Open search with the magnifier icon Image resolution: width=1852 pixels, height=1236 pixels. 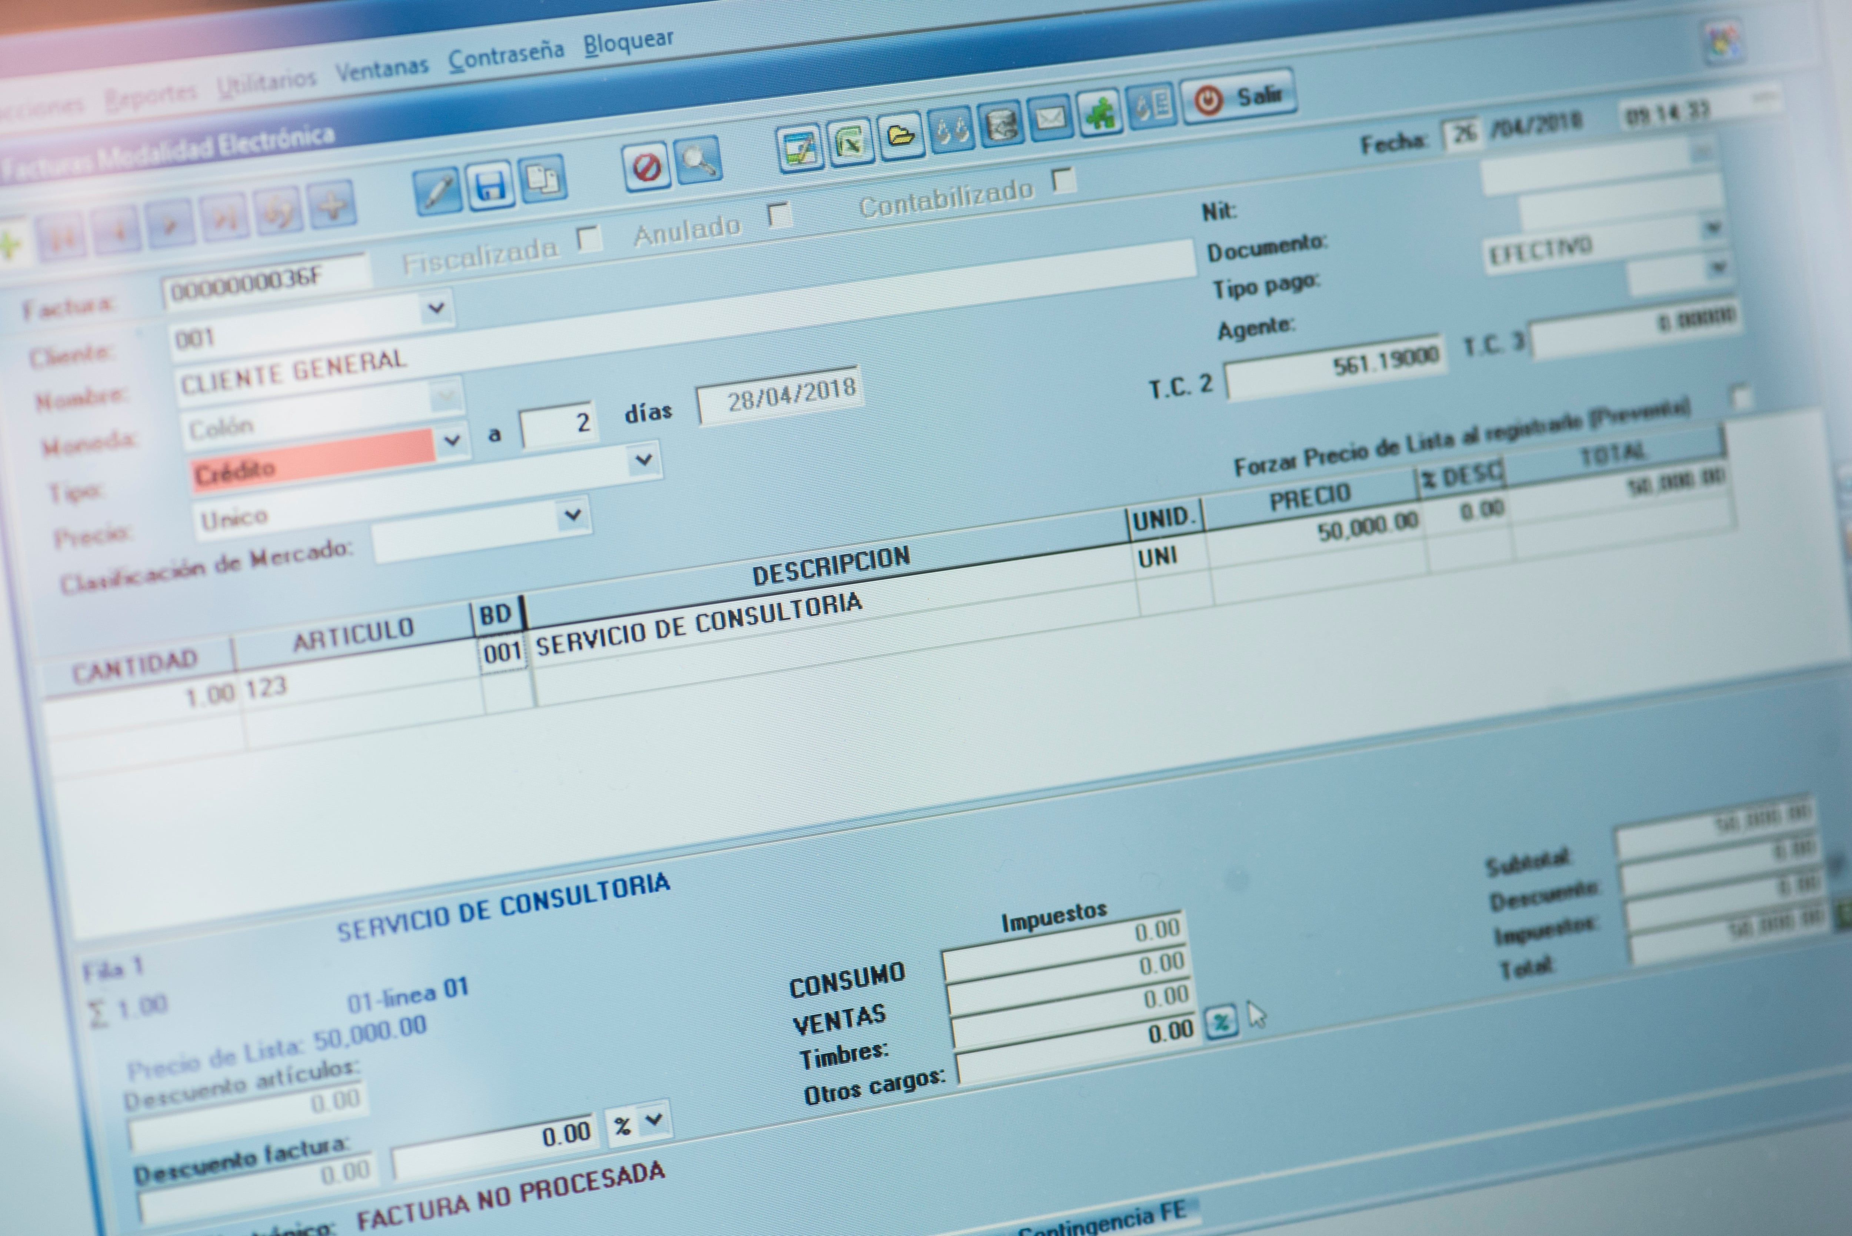click(x=698, y=160)
